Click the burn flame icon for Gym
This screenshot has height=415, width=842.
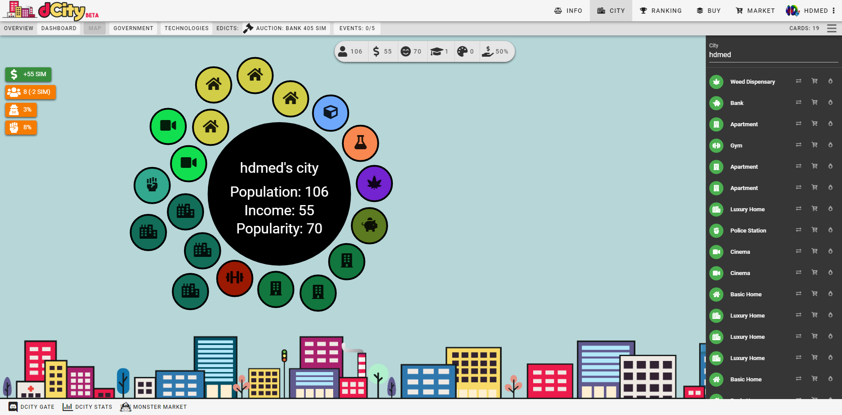point(830,145)
